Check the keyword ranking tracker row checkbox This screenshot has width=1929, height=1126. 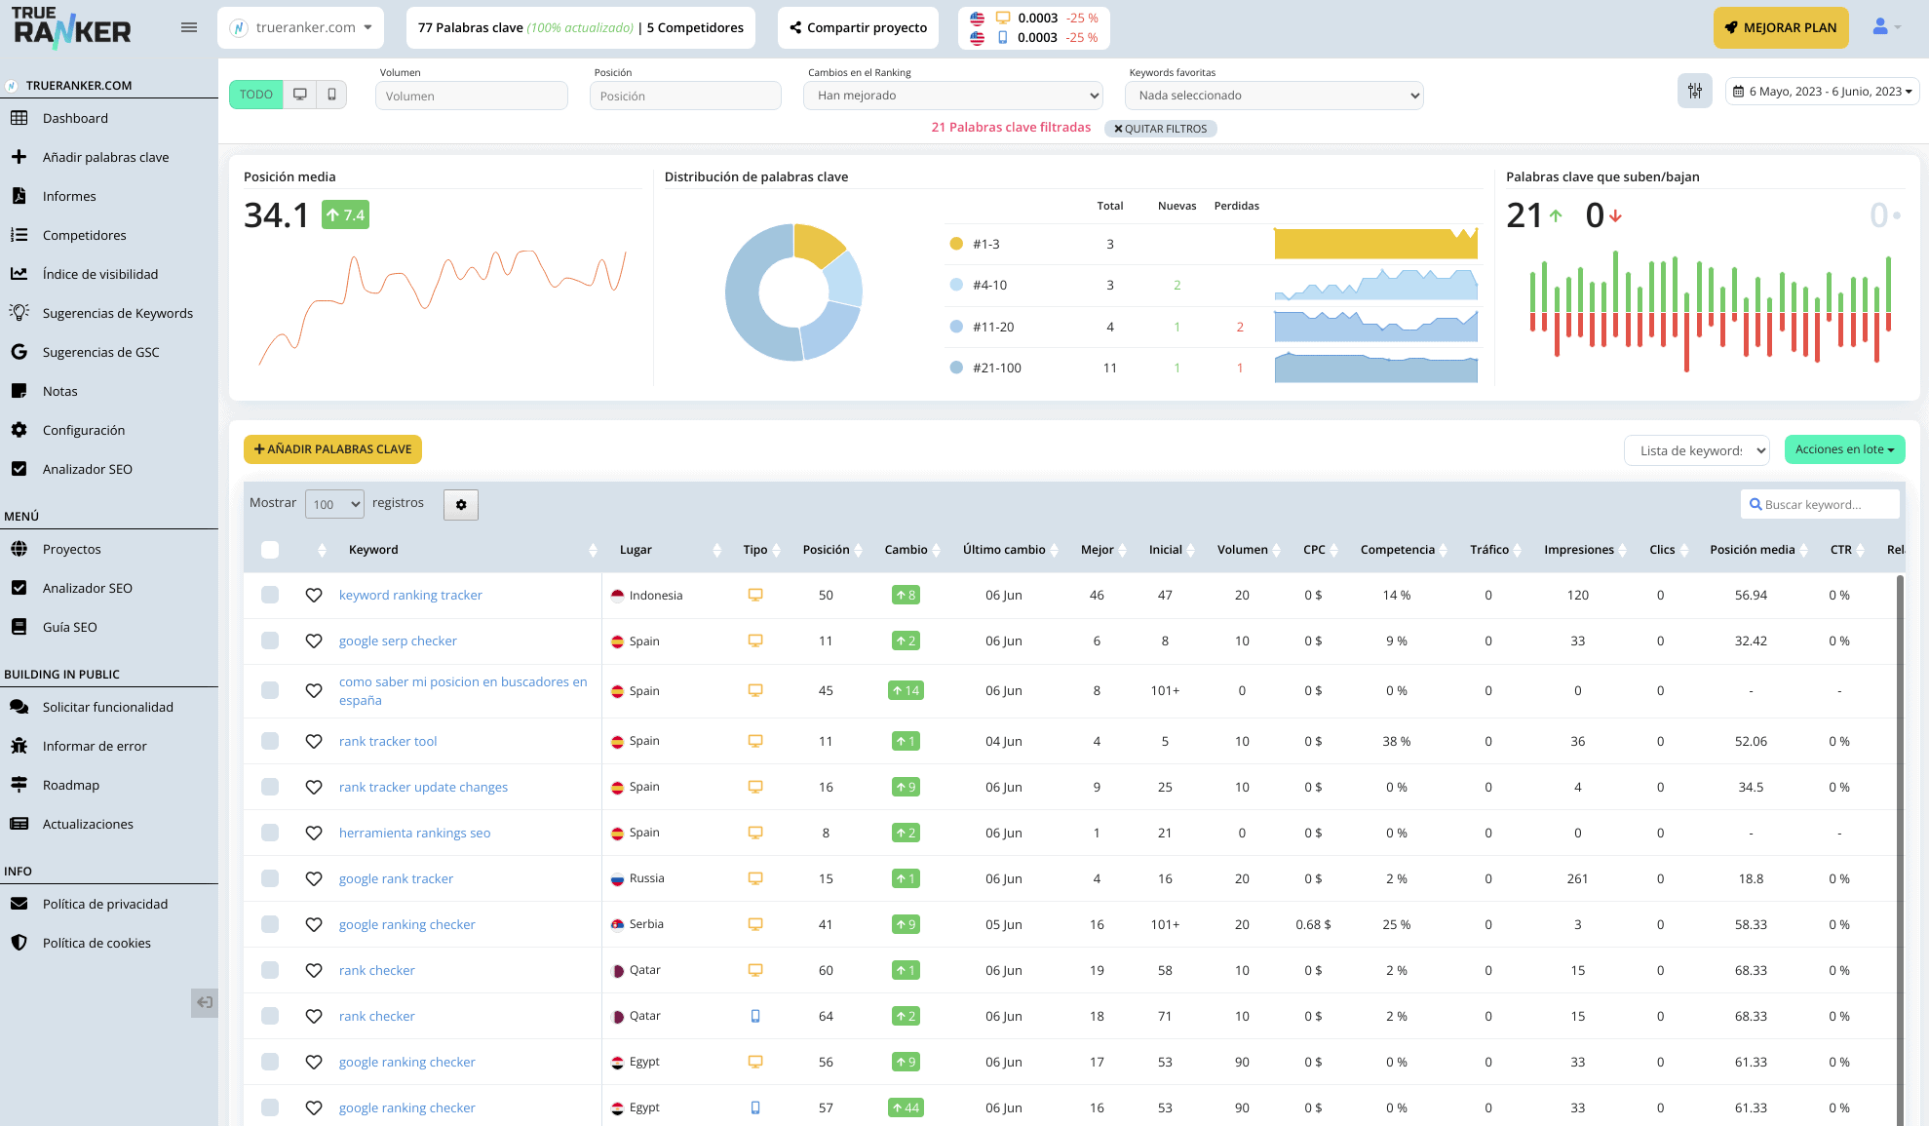[270, 595]
